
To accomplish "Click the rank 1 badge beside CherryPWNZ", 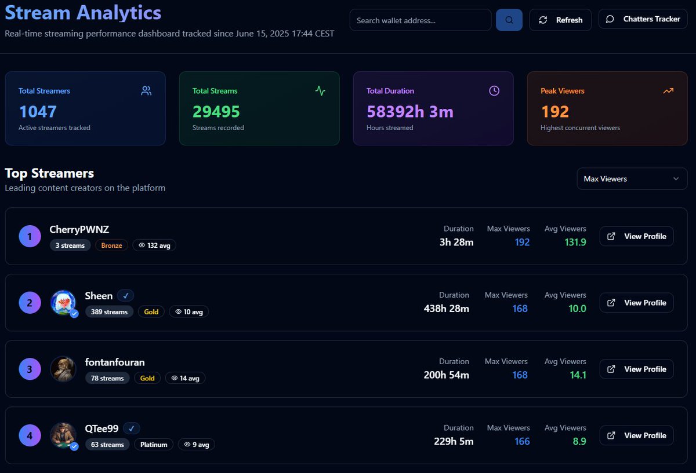I will tap(30, 236).
